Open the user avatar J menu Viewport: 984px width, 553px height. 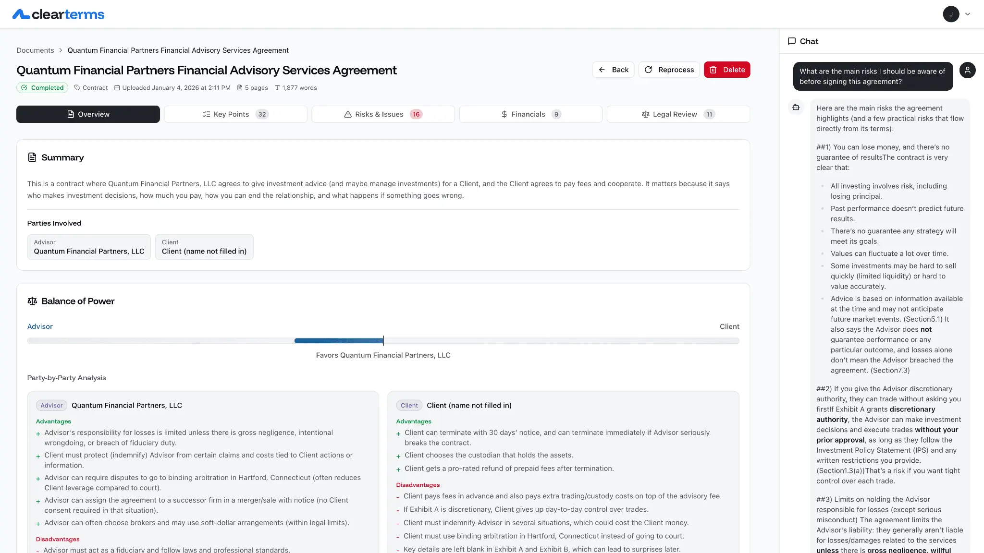point(951,14)
